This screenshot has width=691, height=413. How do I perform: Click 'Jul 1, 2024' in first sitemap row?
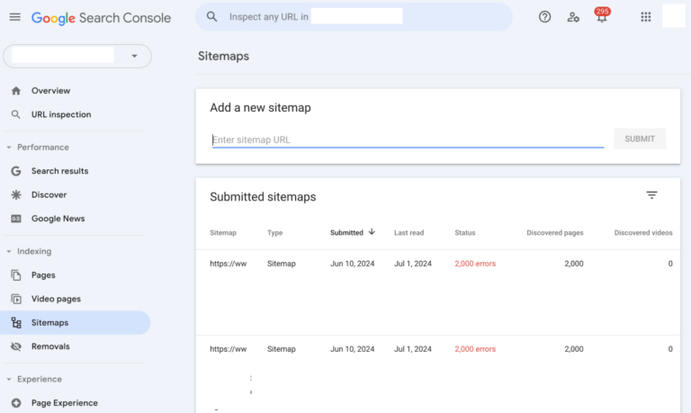click(x=413, y=264)
